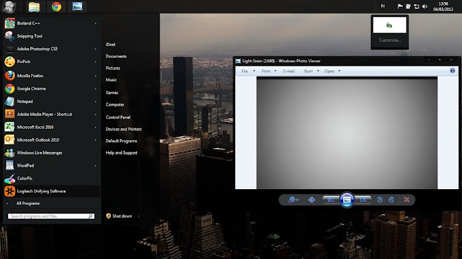Screen dimensions: 462x259
Task: Open PicPick from Start menu
Action: pos(51,62)
